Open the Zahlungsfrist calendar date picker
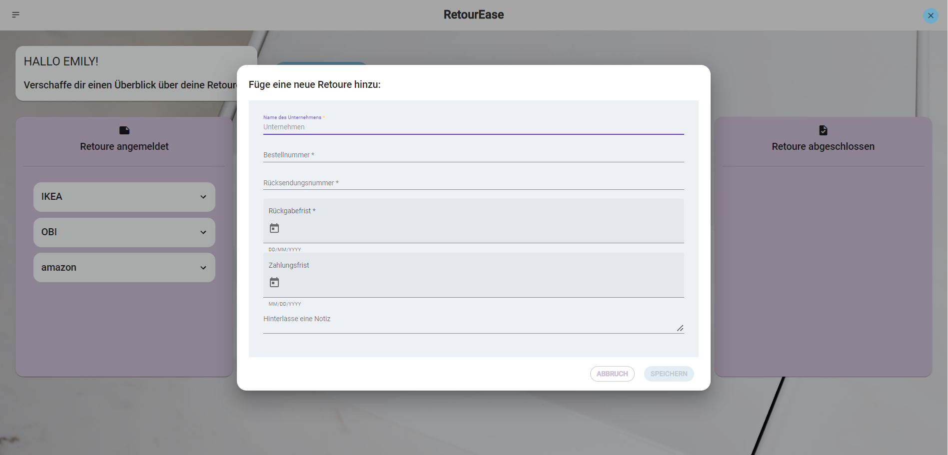This screenshot has height=455, width=948. coord(274,282)
